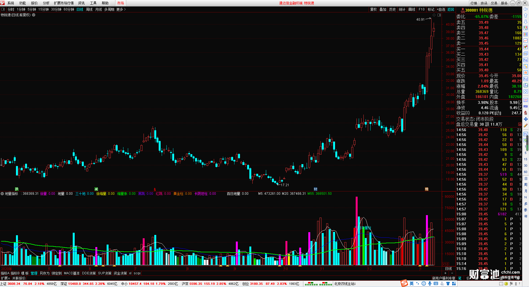
Task: Click the 行情 button in the title bar
Action: pos(474,3)
